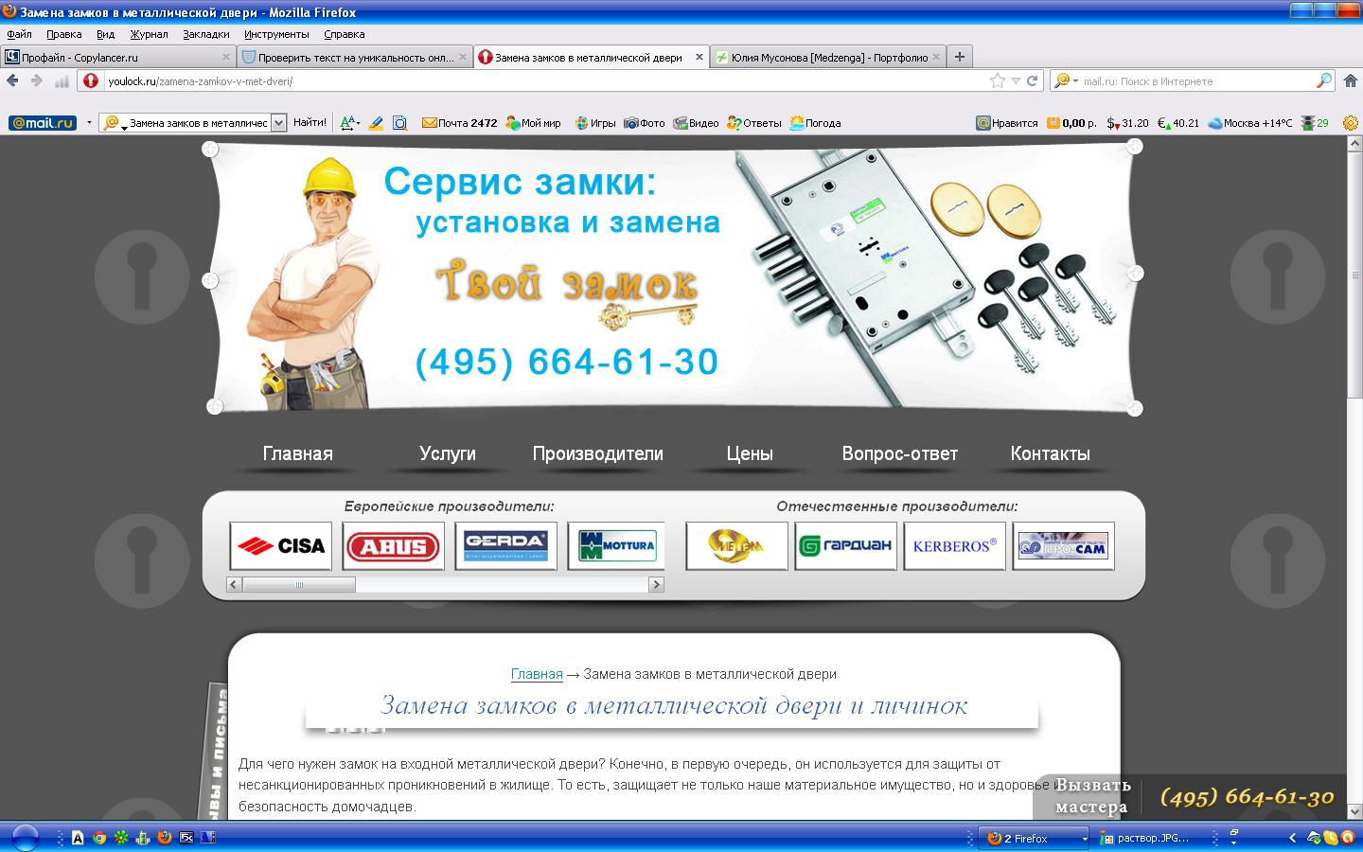Image resolution: width=1363 pixels, height=852 pixels.
Task: Open the Справка menu
Action: pos(344,34)
